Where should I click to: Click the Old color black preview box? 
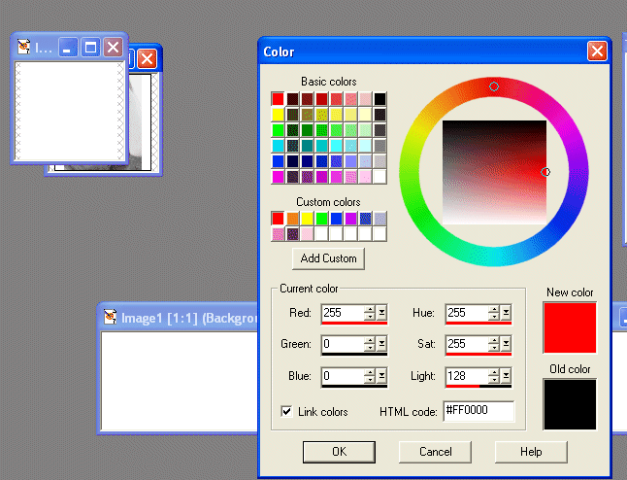tap(570, 403)
